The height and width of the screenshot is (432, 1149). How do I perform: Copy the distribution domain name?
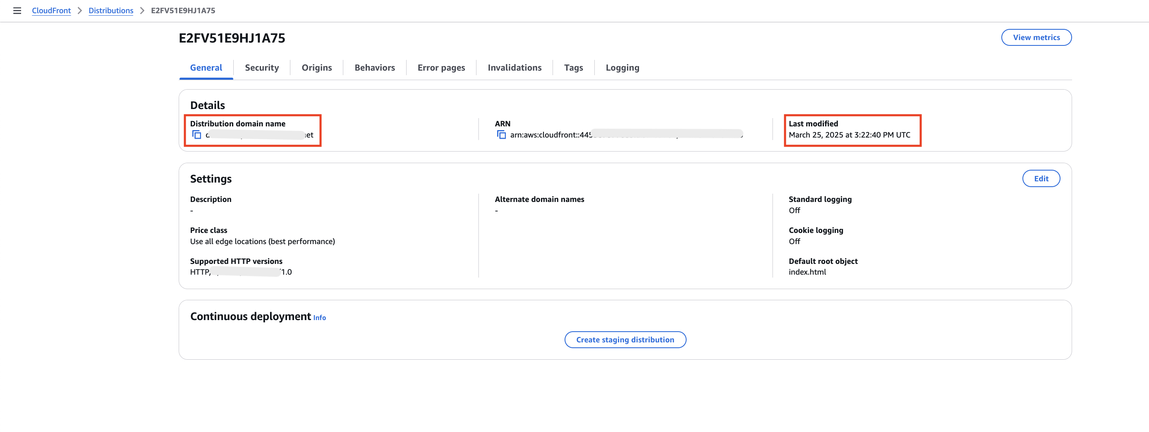(x=196, y=135)
